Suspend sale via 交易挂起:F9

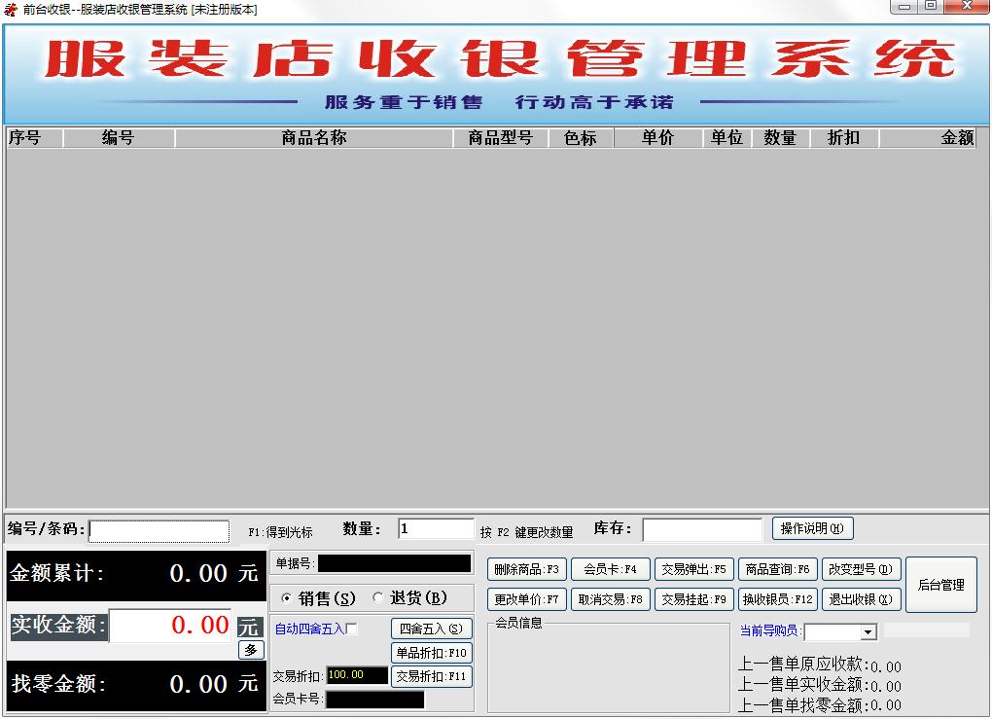693,599
